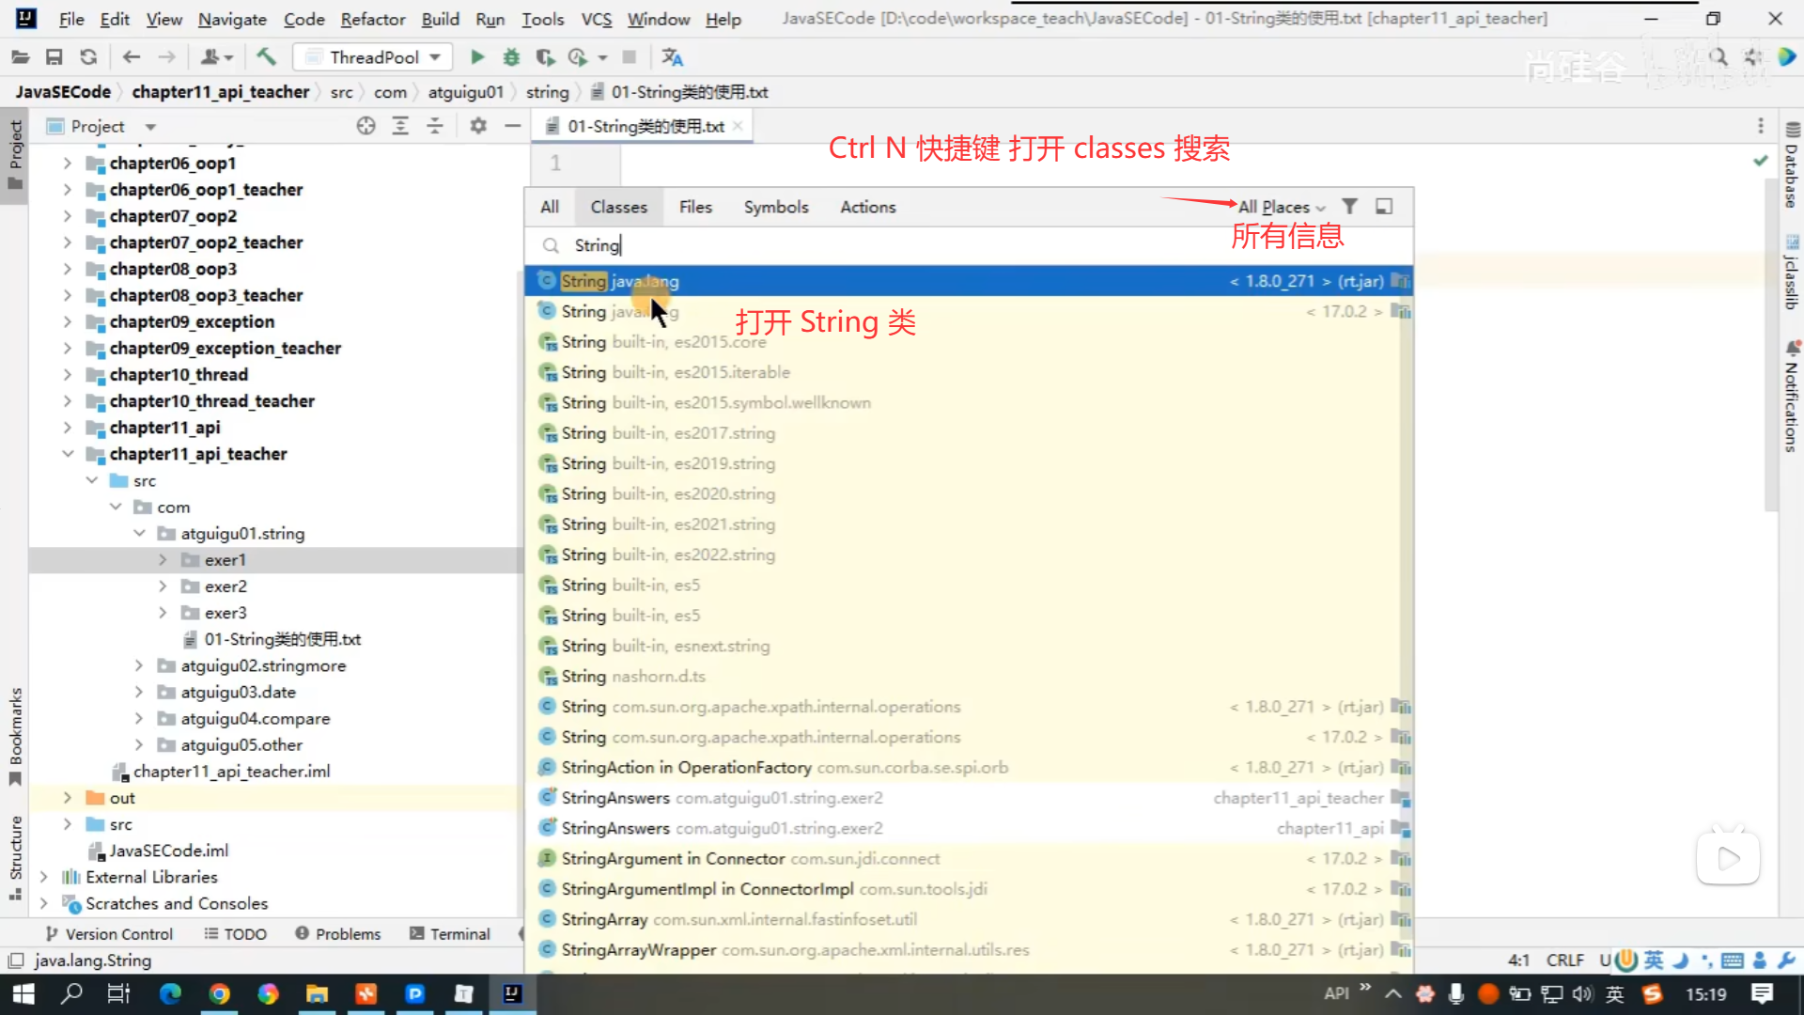The image size is (1804, 1015).
Task: Switch to the Symbols search tab
Action: click(775, 207)
